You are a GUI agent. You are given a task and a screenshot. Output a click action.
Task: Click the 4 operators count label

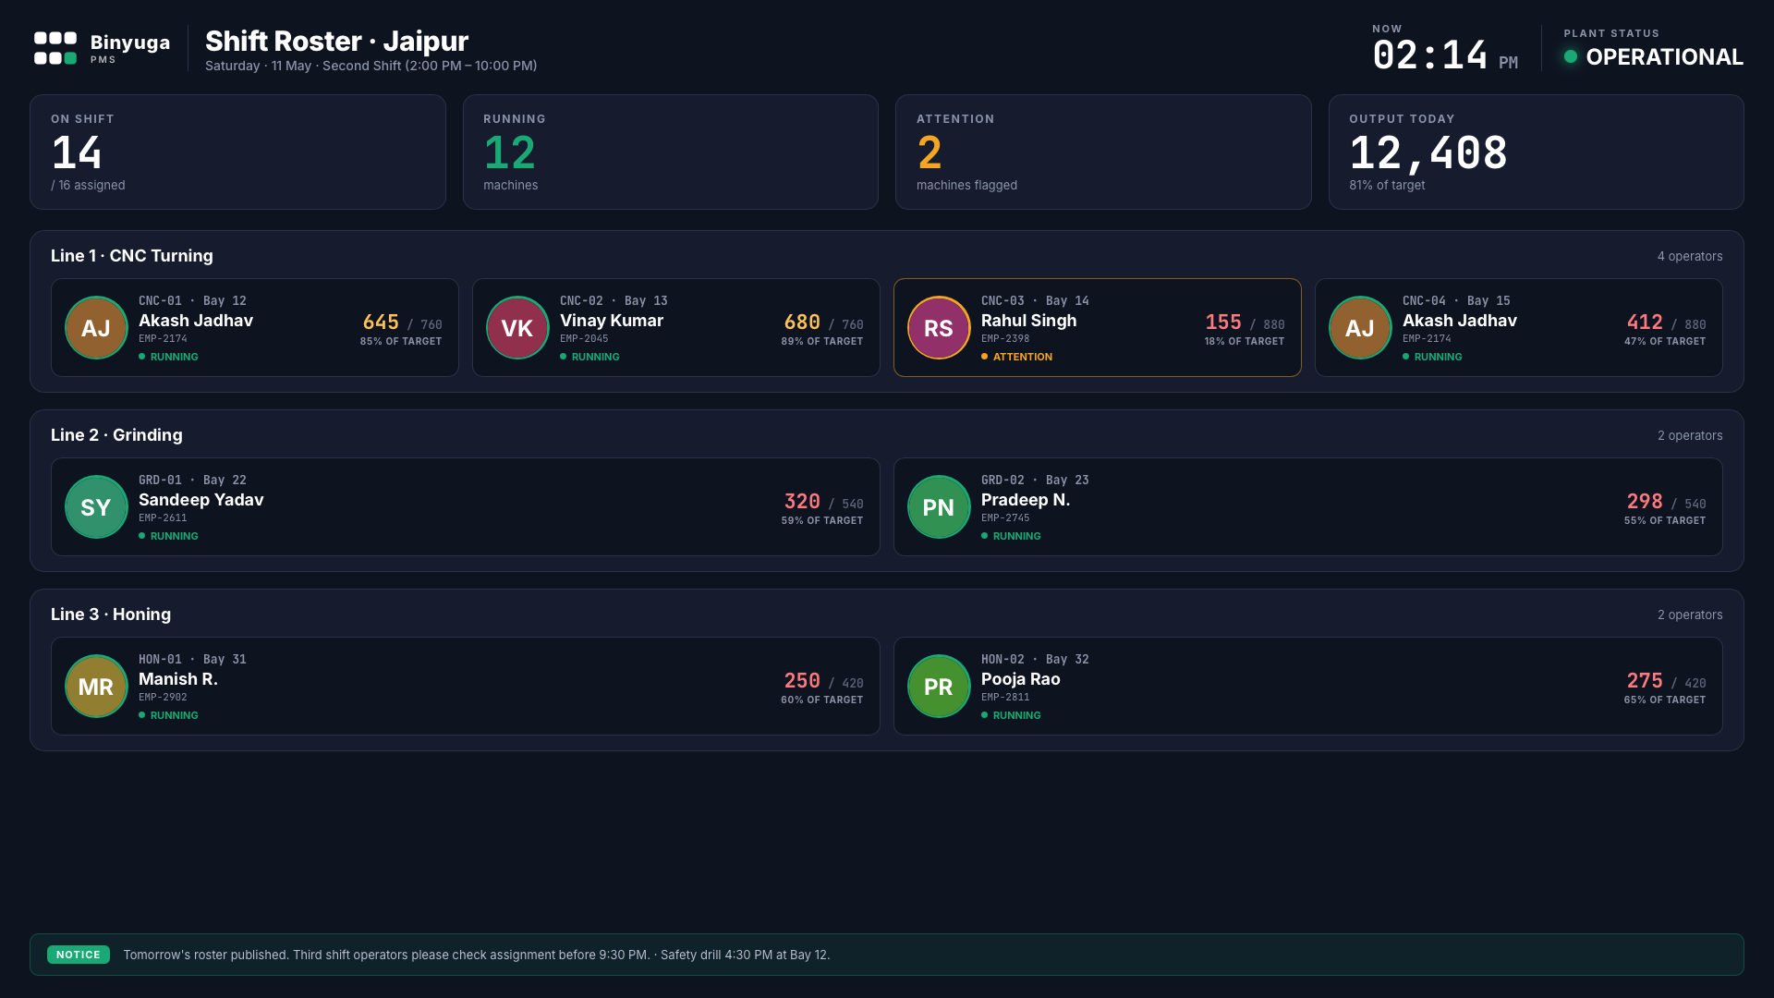click(x=1690, y=256)
